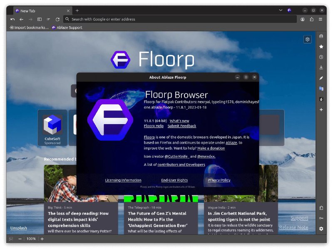This screenshot has width=333, height=250.
Task: Open the Floorp link in description
Action: [149, 137]
